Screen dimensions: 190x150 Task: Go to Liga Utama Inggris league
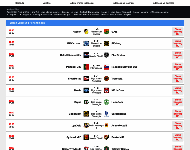[x=50, y=12]
